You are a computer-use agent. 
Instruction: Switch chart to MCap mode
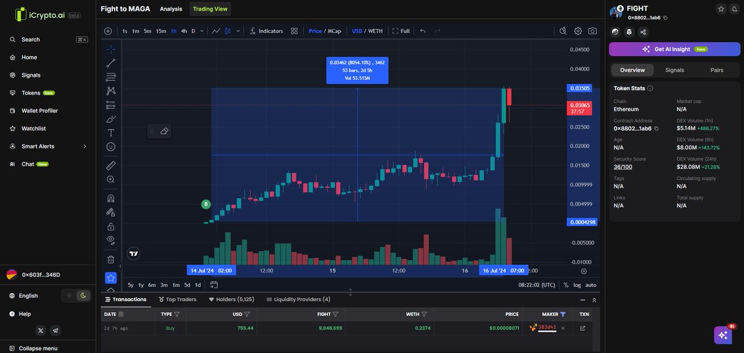point(335,31)
